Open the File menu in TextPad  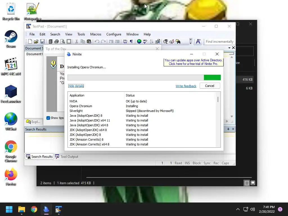[x=32, y=34]
